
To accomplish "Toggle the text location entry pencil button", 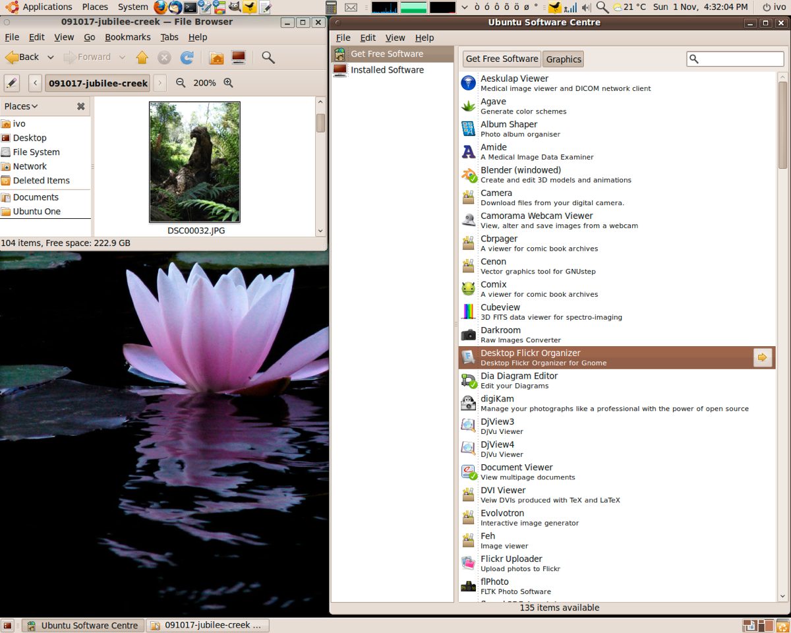I will [12, 83].
